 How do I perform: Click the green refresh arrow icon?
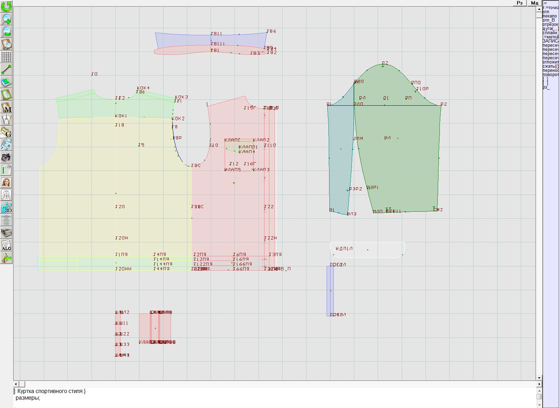[x=6, y=6]
